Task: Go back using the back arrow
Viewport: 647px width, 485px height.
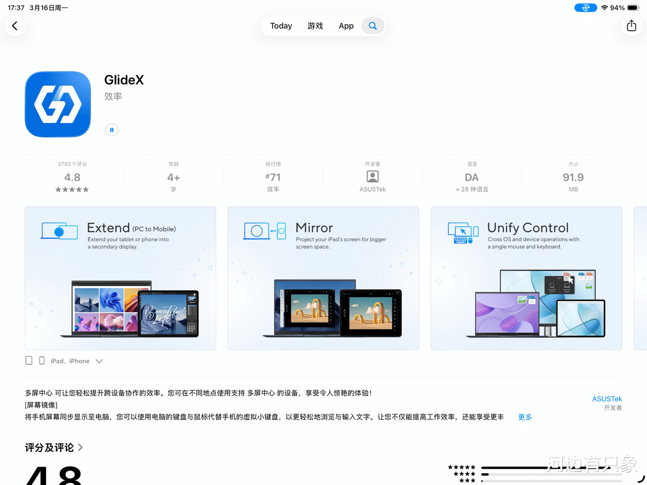Action: point(15,25)
